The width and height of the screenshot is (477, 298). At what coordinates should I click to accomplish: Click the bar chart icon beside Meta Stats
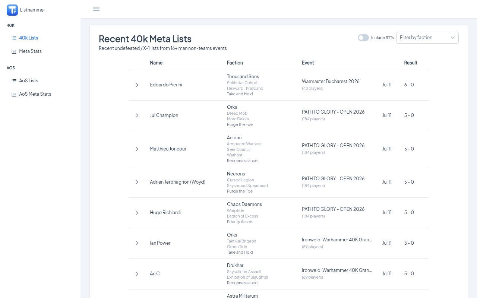point(14,51)
